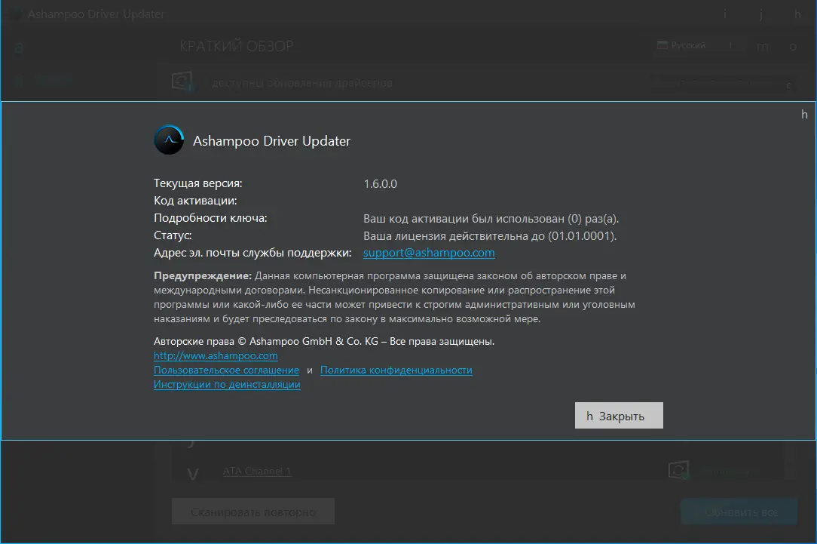Click the Обновить все button
This screenshot has height=544, width=817.
[x=738, y=511]
